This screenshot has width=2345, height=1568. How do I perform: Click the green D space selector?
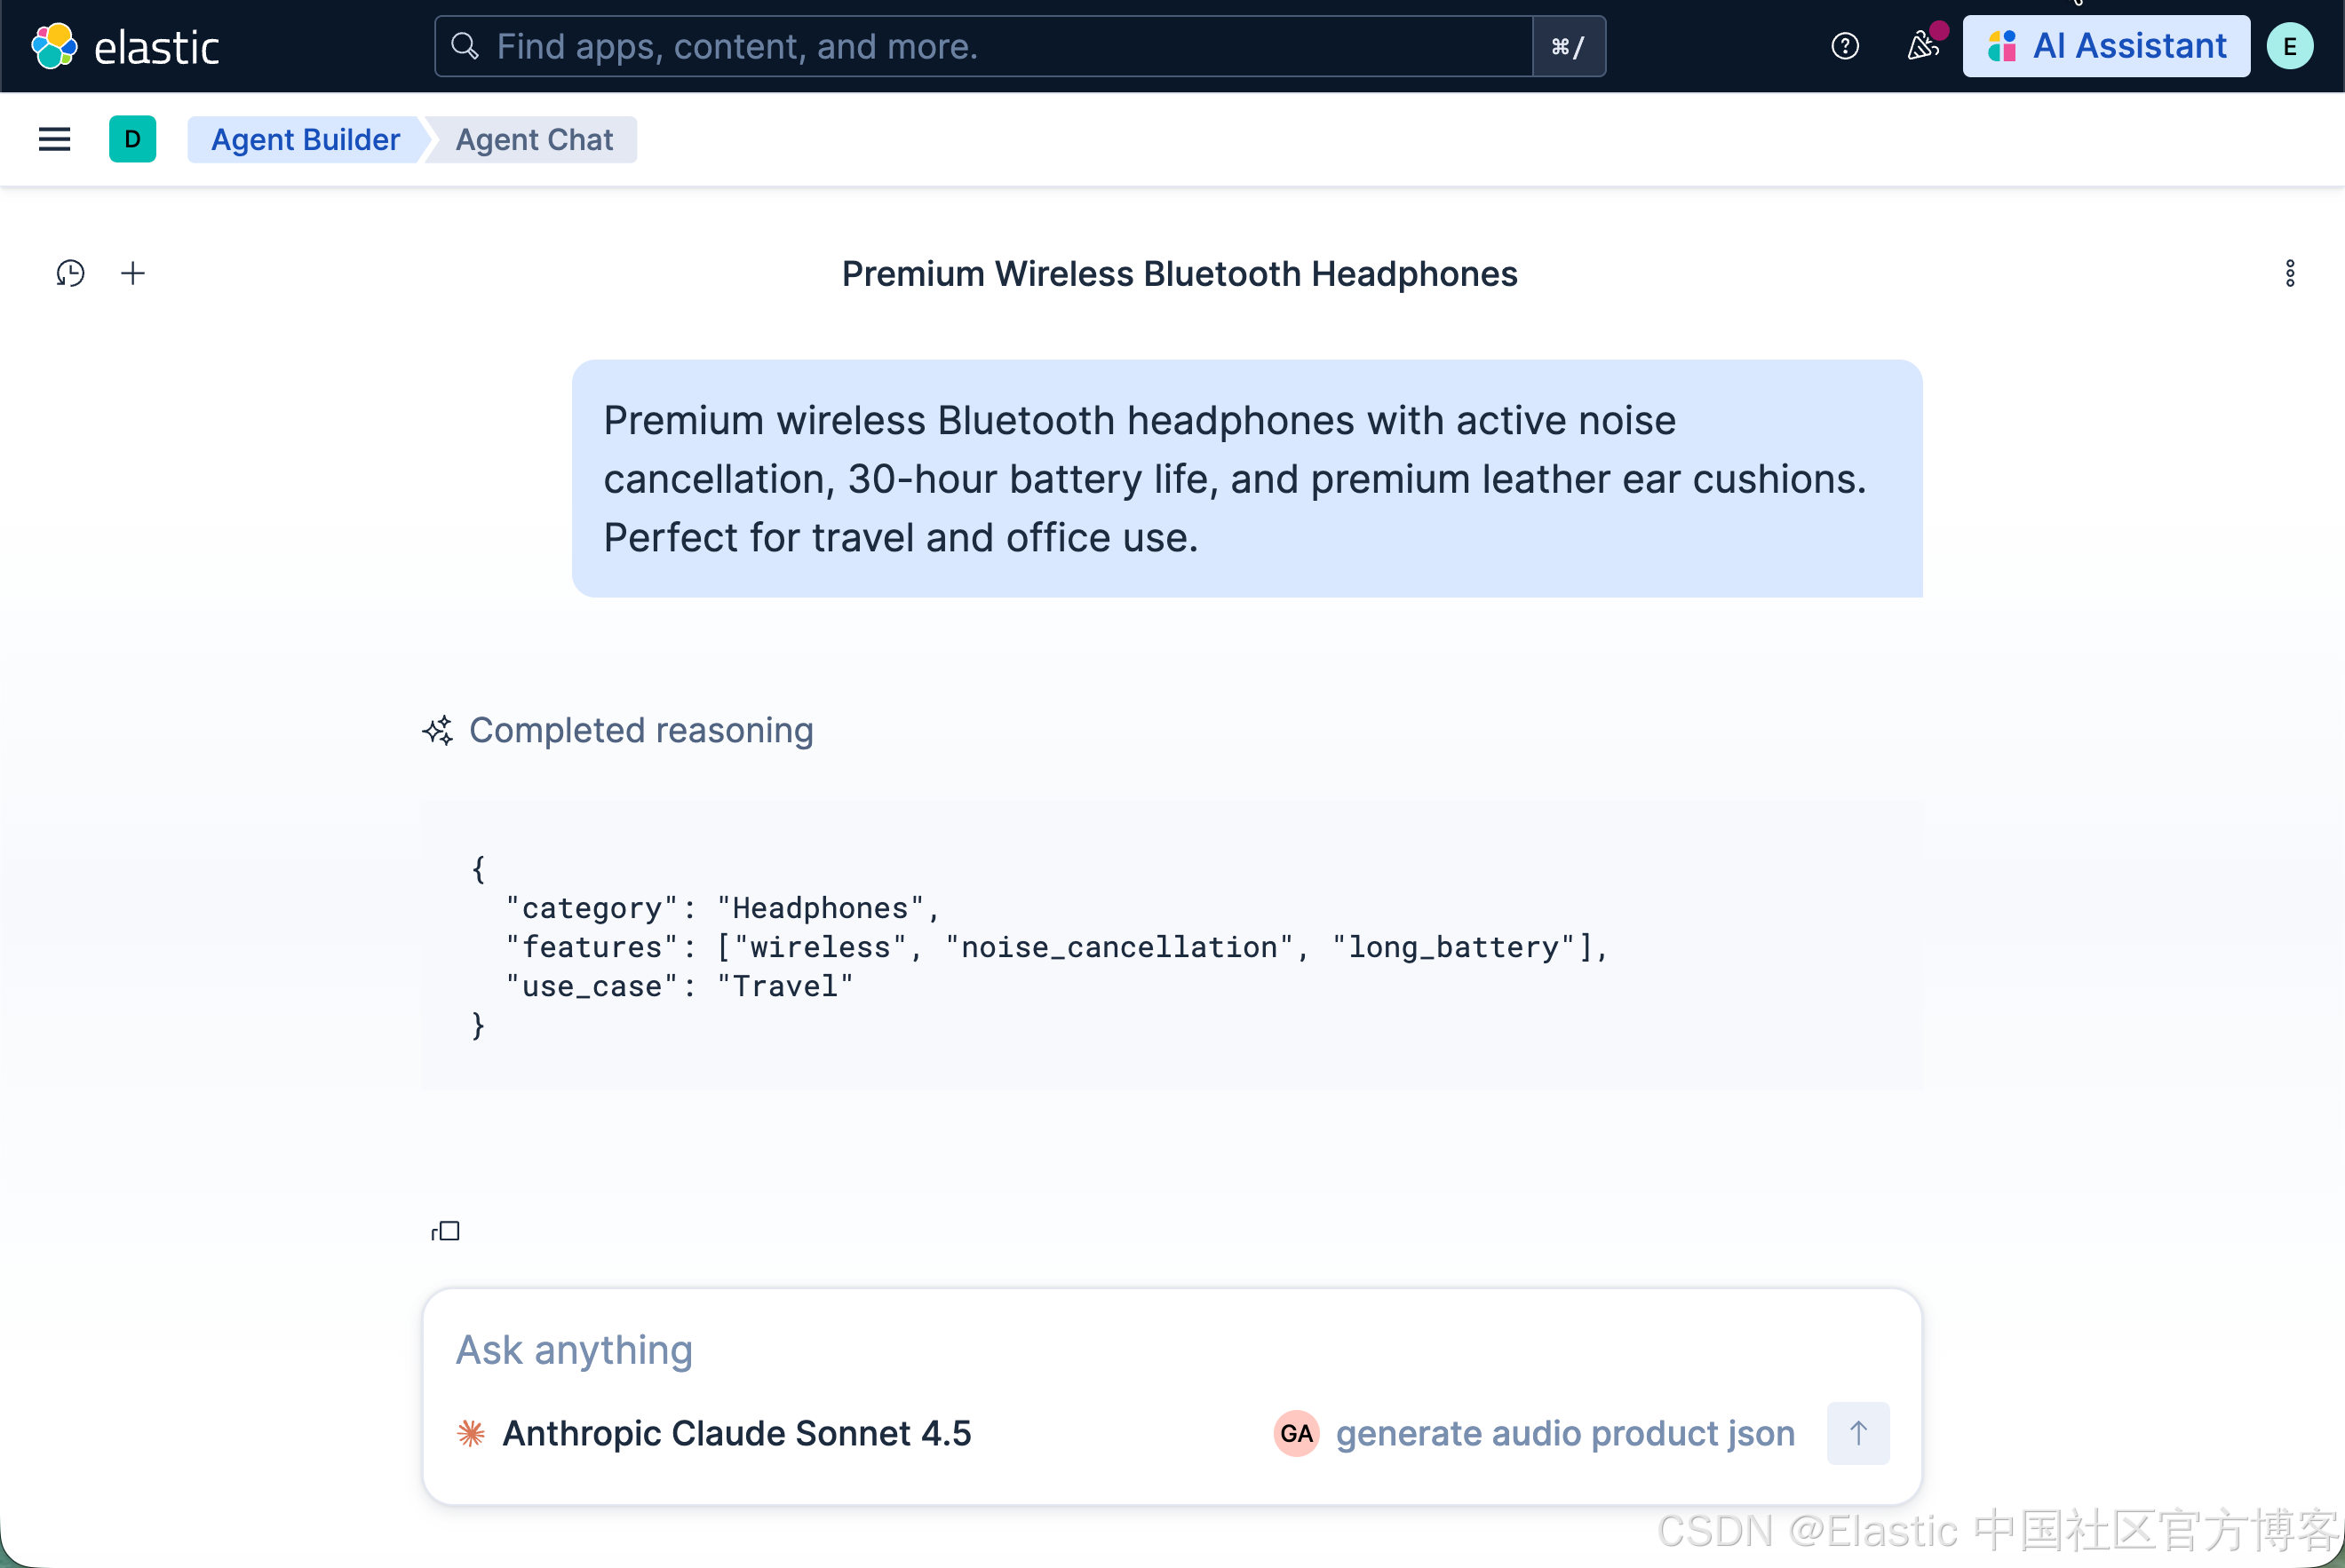click(132, 139)
